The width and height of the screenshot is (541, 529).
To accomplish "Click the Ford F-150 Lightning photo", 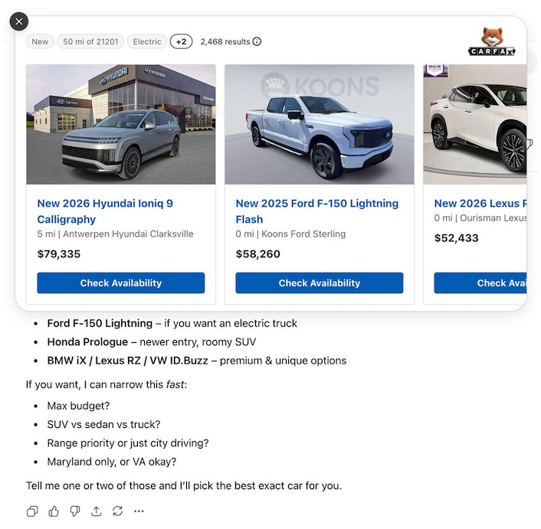I will click(320, 124).
